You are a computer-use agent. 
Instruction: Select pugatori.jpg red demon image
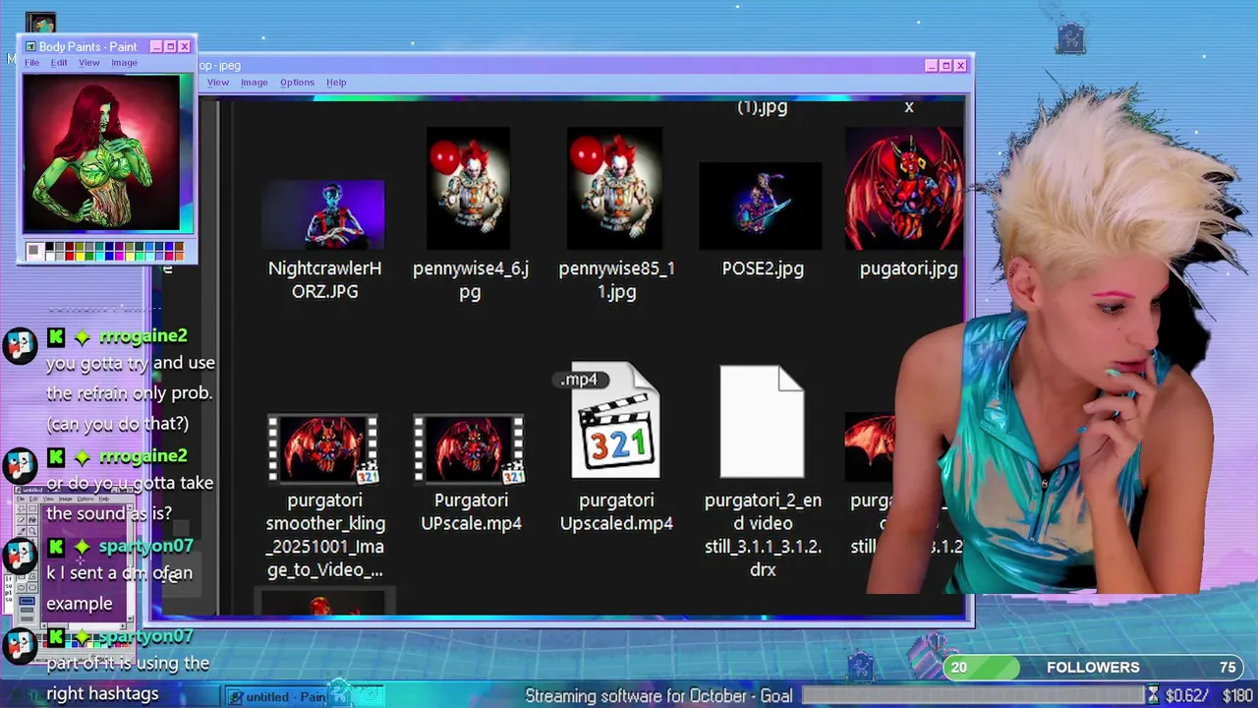tap(904, 188)
